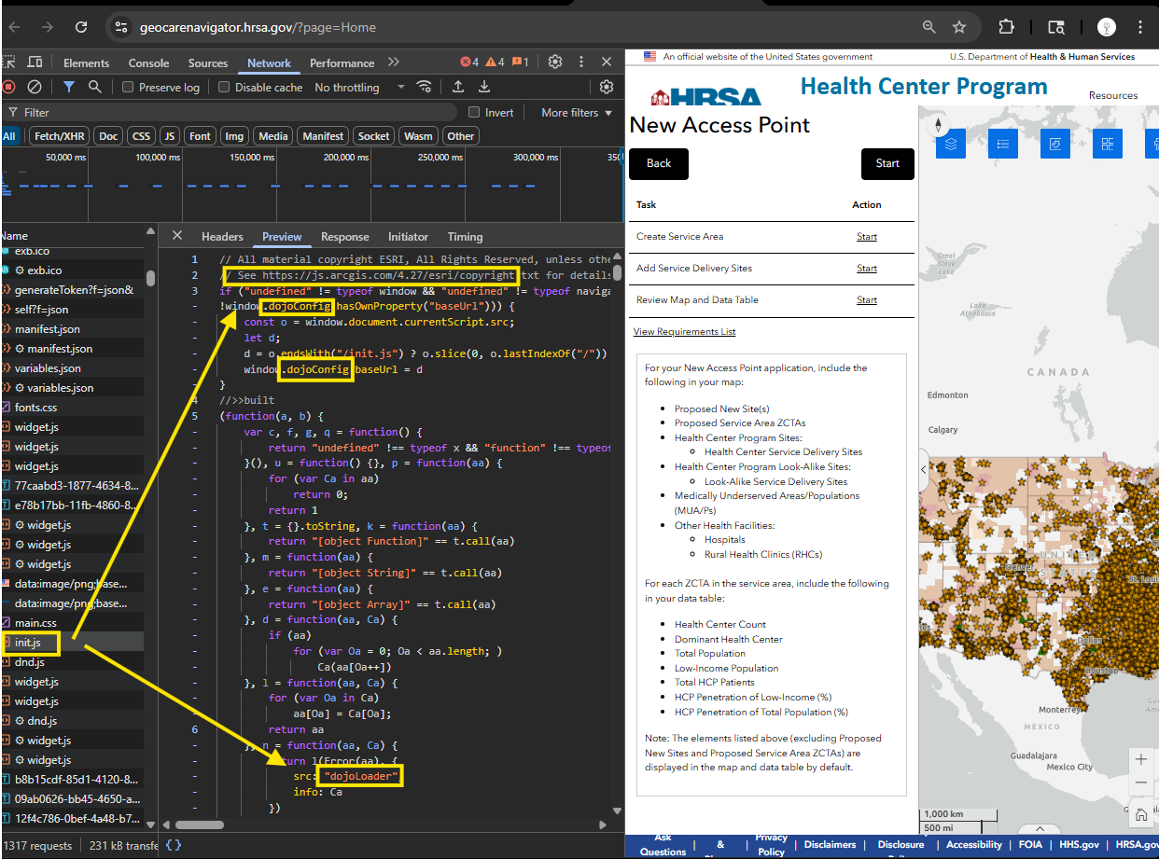
Task: Click the warnings count badge
Action: coord(495,62)
